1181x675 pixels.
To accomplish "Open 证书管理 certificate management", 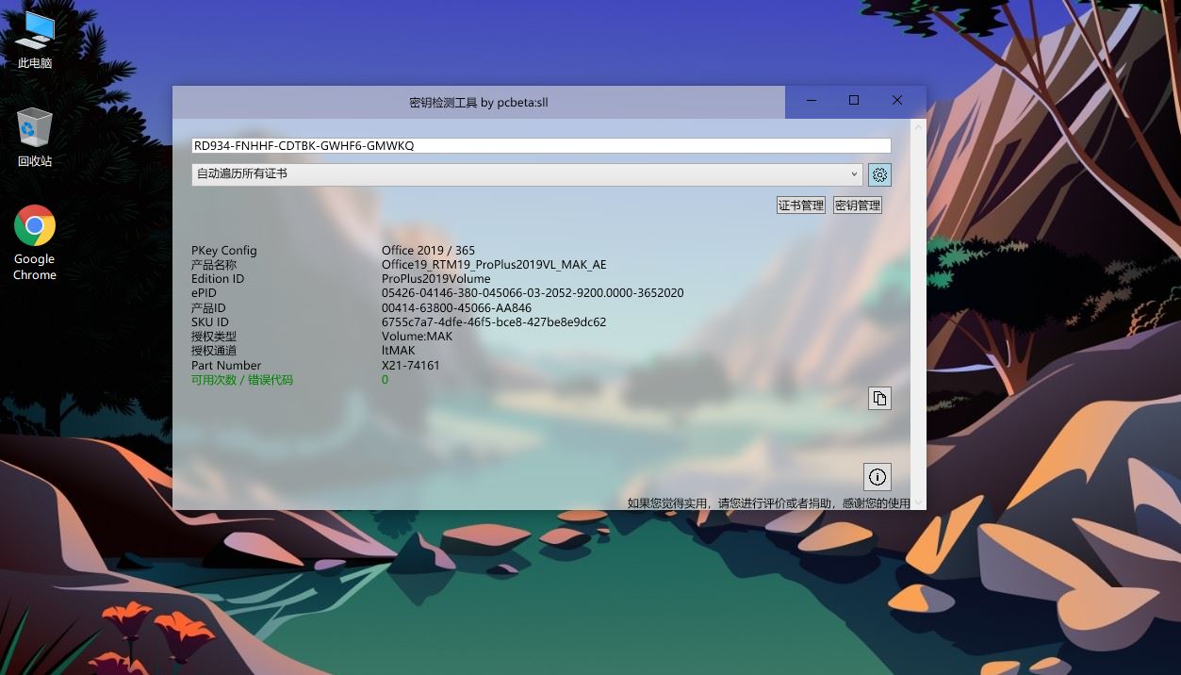I will 801,206.
